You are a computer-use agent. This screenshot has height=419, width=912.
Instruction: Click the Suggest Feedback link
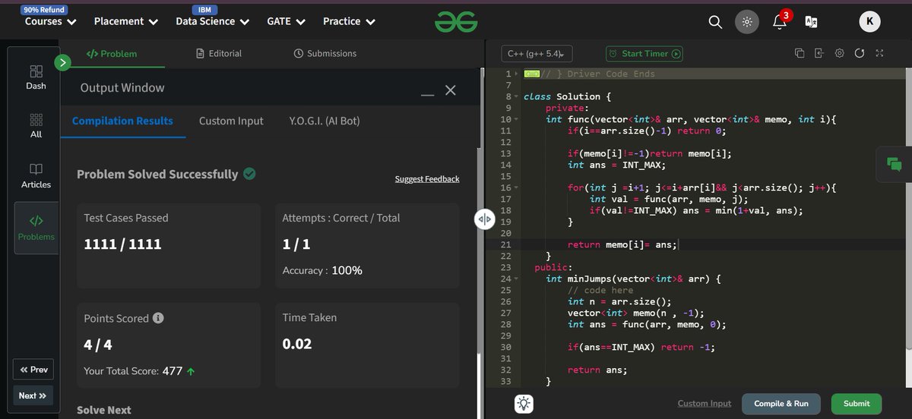pos(427,179)
